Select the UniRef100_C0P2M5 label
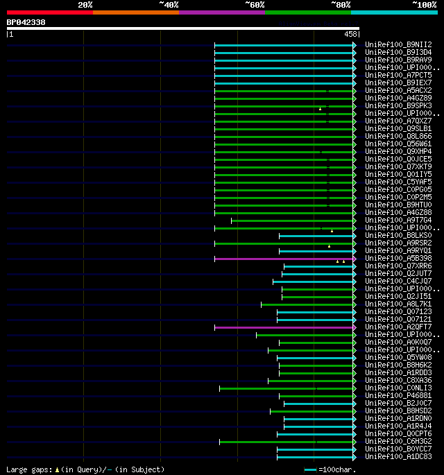Screen dimensions: 444x475 tap(398, 197)
